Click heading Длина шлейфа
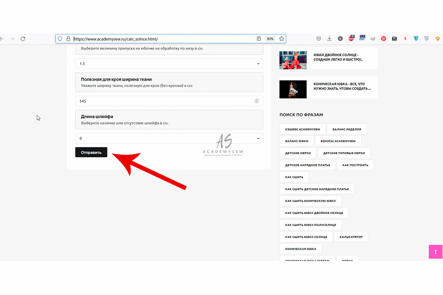 pyautogui.click(x=97, y=117)
